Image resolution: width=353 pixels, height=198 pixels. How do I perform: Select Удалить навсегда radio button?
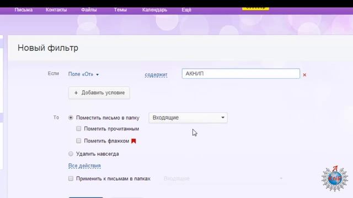pos(71,154)
